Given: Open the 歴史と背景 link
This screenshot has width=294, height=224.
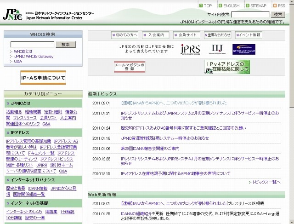Looking at the screenshot, I should [16, 189].
